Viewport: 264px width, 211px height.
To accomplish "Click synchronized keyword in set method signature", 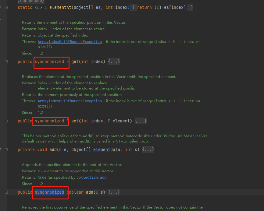I will [49, 121].
